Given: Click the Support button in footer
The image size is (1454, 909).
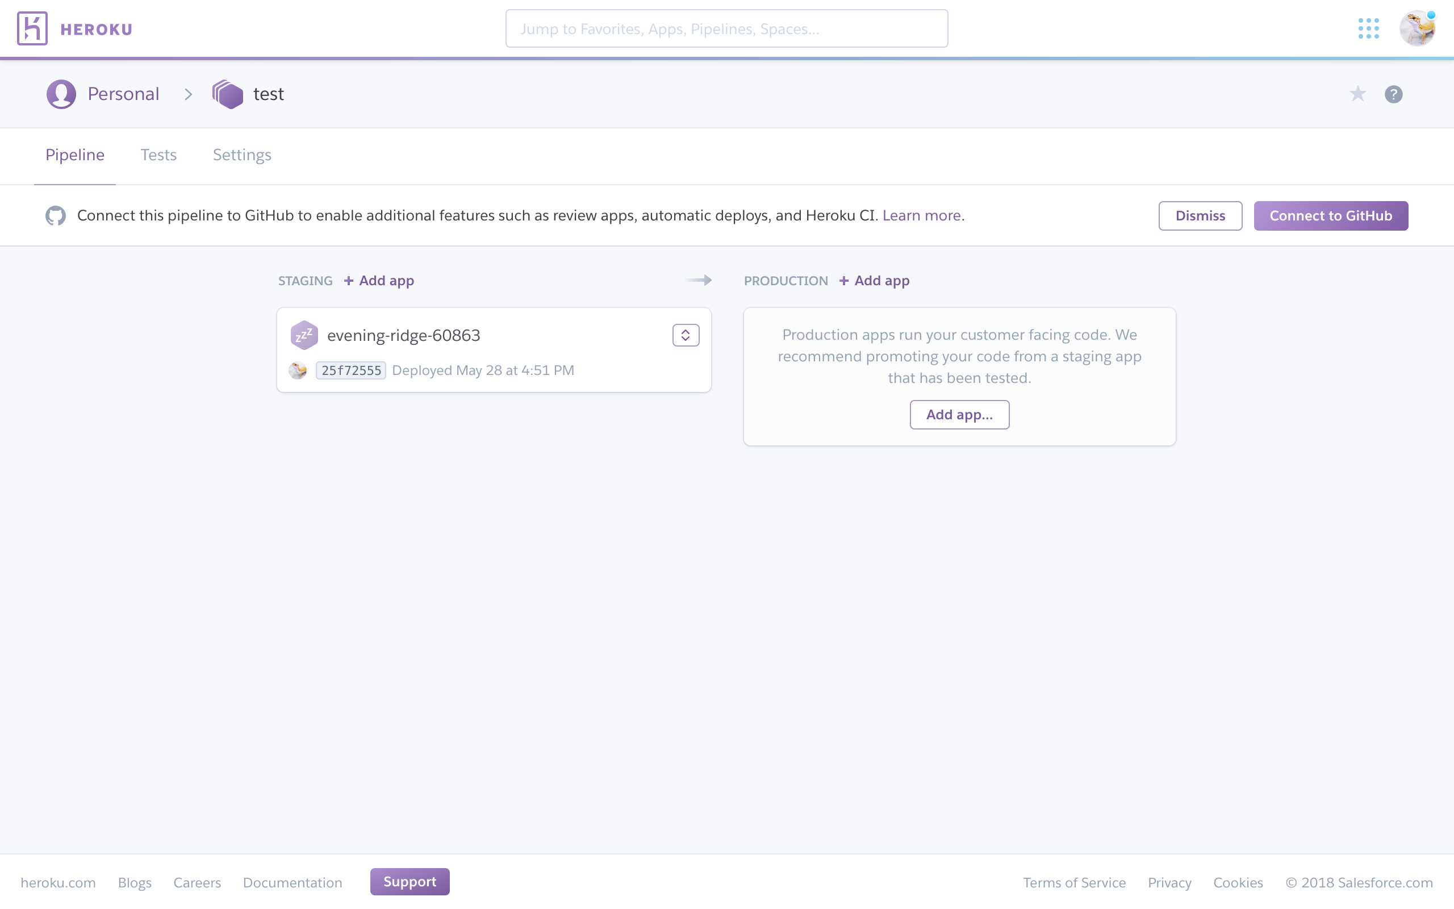Looking at the screenshot, I should point(410,881).
